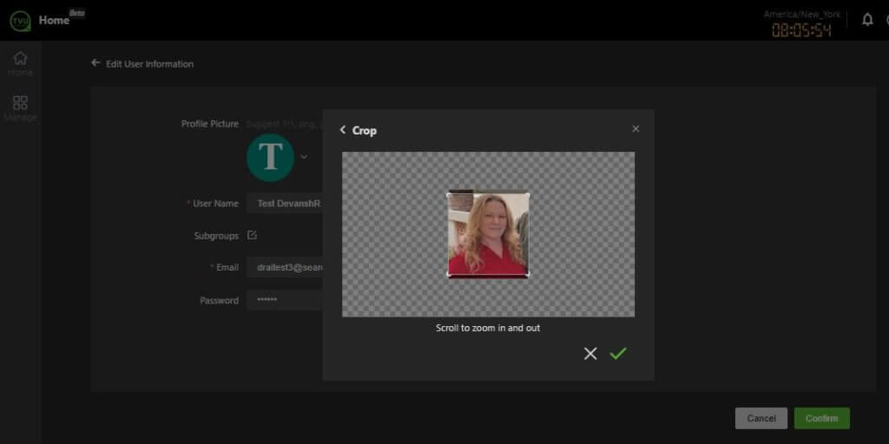Screen dimensions: 889x444
Task: Close the Crop dialog
Action: pyautogui.click(x=635, y=129)
